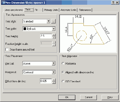Screen dimensions: 120x102
Task: Click the Cancel button
Action: tap(88, 97)
